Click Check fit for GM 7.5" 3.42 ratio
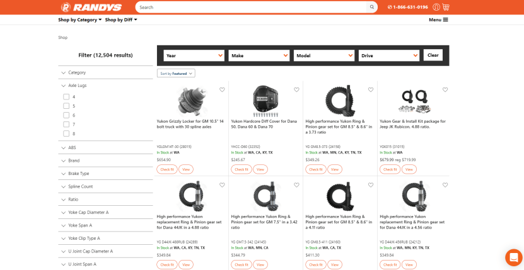The image size is (524, 270). pyautogui.click(x=242, y=265)
